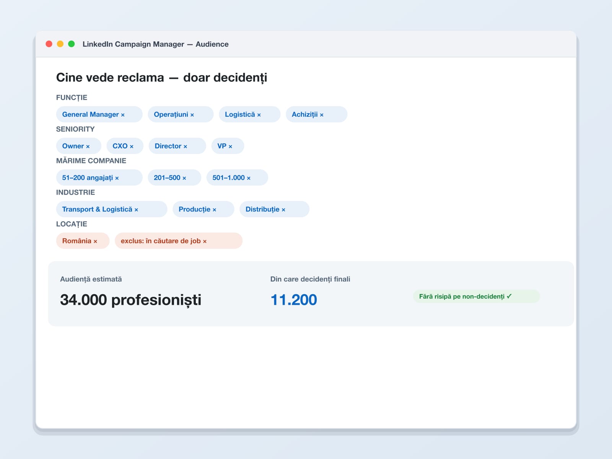
Task: Remove the Achiziții tag with its x
Action: click(x=322, y=115)
